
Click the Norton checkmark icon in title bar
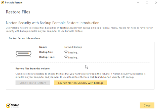[x=2, y=2]
